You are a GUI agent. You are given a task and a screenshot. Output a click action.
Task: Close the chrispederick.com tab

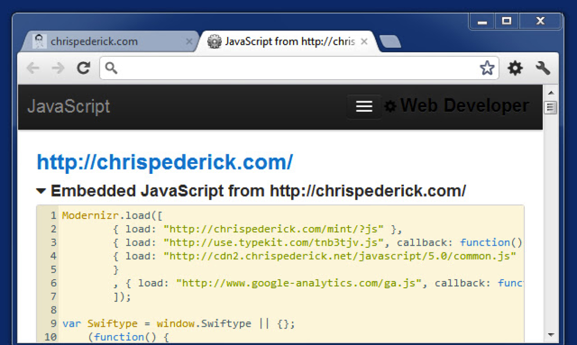click(x=189, y=42)
